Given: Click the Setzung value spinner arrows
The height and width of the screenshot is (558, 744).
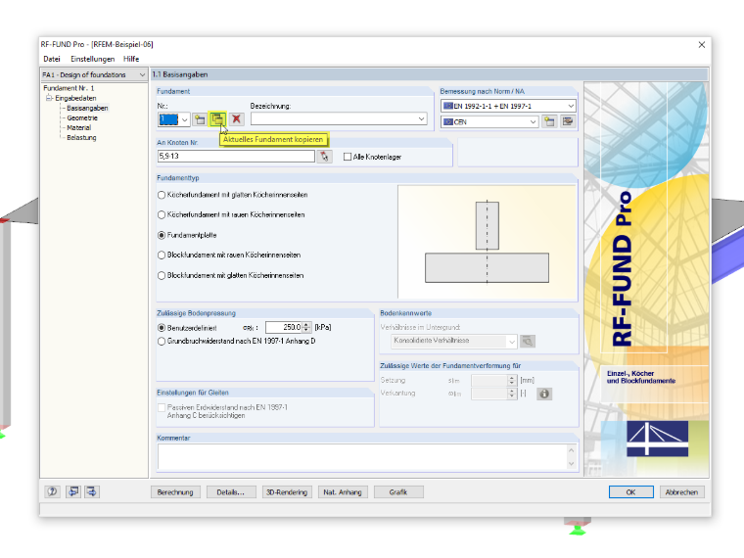Looking at the screenshot, I should 511,381.
